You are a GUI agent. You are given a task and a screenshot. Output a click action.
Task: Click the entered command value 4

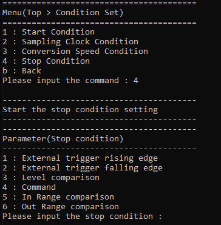click(x=136, y=81)
